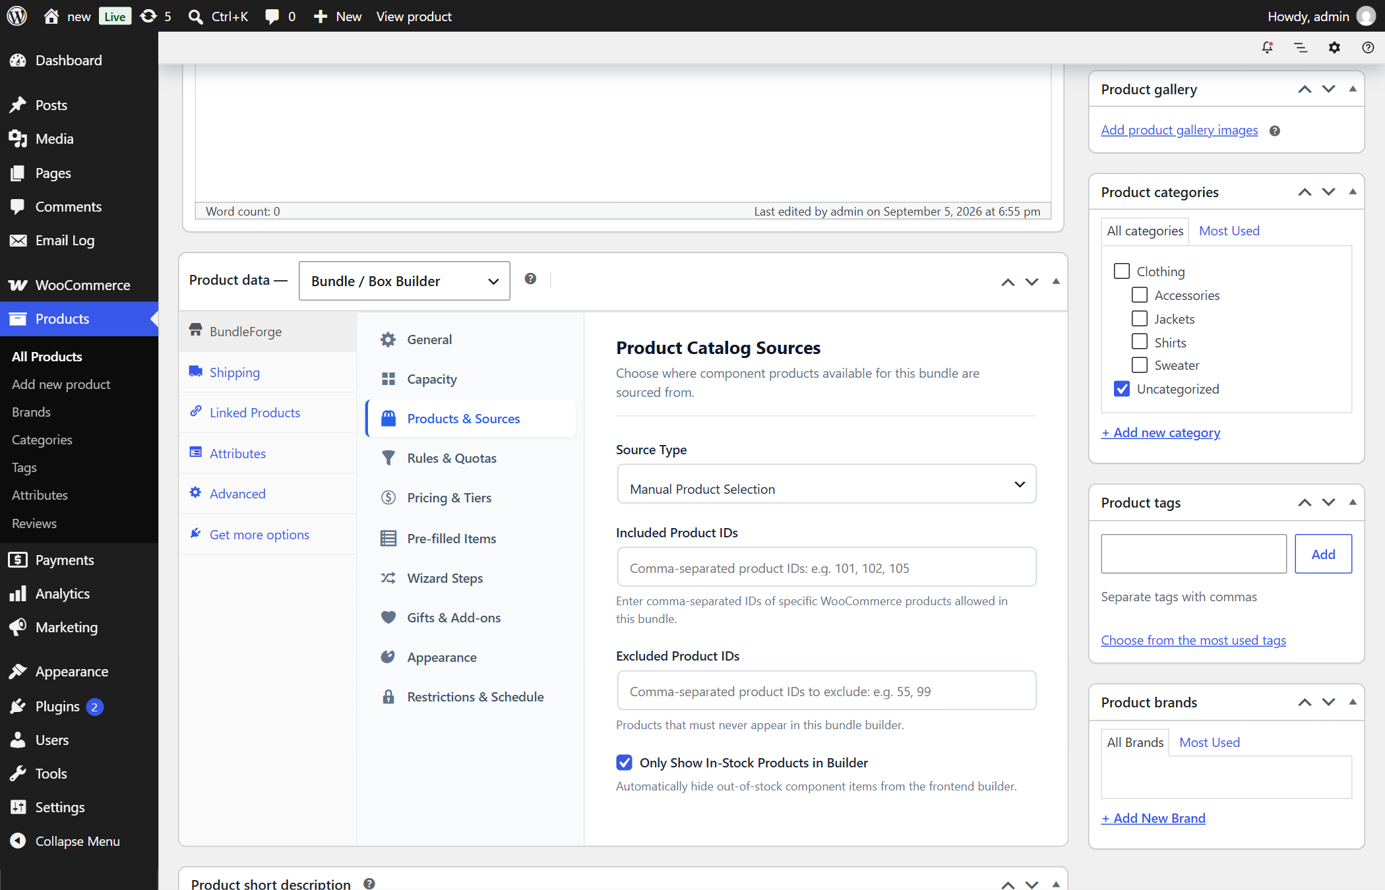
Task: Click Add product gallery images link
Action: point(1179,130)
